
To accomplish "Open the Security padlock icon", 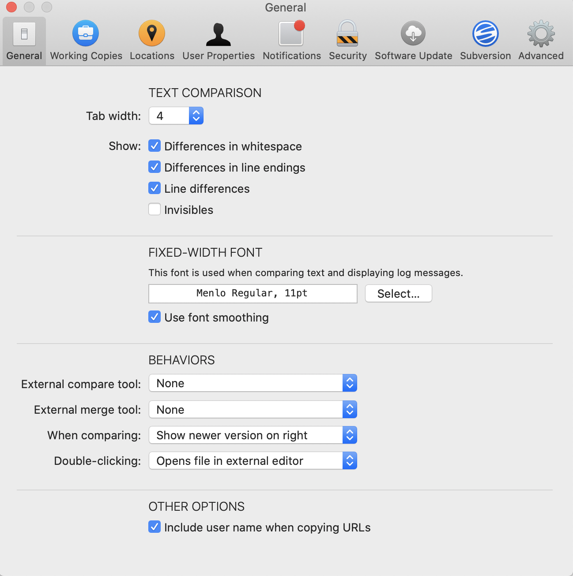I will (x=347, y=33).
